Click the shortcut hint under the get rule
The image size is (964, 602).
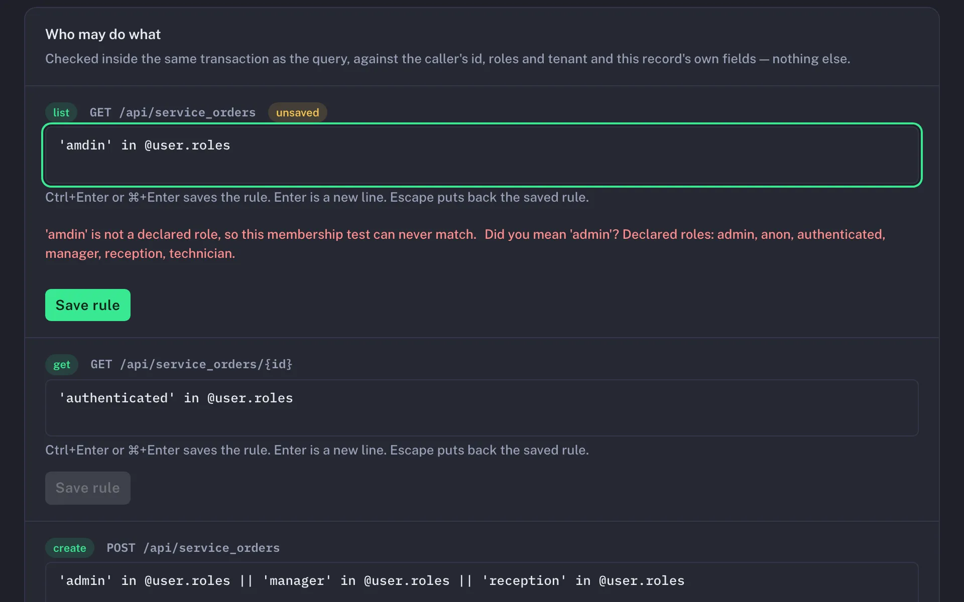317,450
